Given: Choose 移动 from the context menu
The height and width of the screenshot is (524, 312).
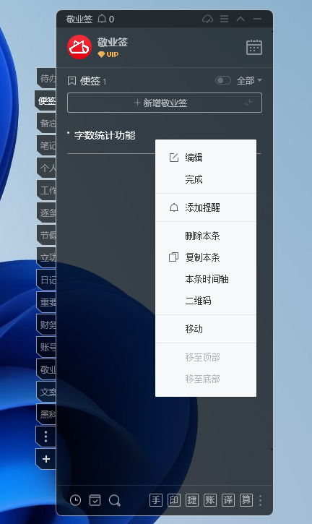Looking at the screenshot, I should pos(206,329).
